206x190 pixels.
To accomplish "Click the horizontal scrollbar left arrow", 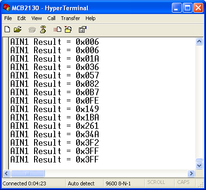I will tap(7, 173).
